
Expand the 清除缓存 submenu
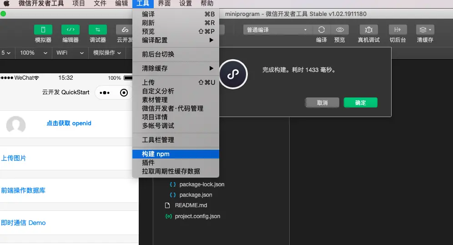176,69
